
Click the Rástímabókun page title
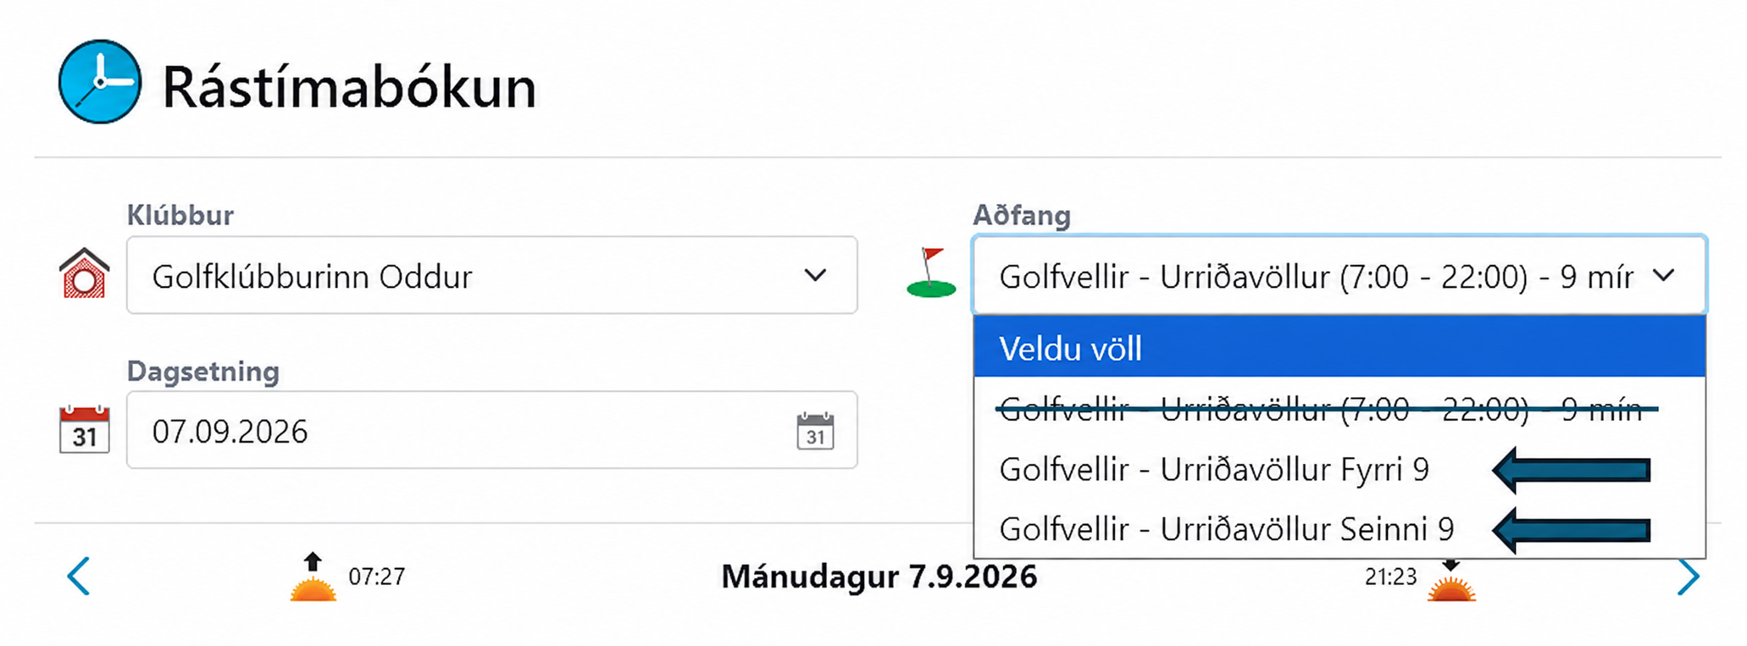point(349,87)
